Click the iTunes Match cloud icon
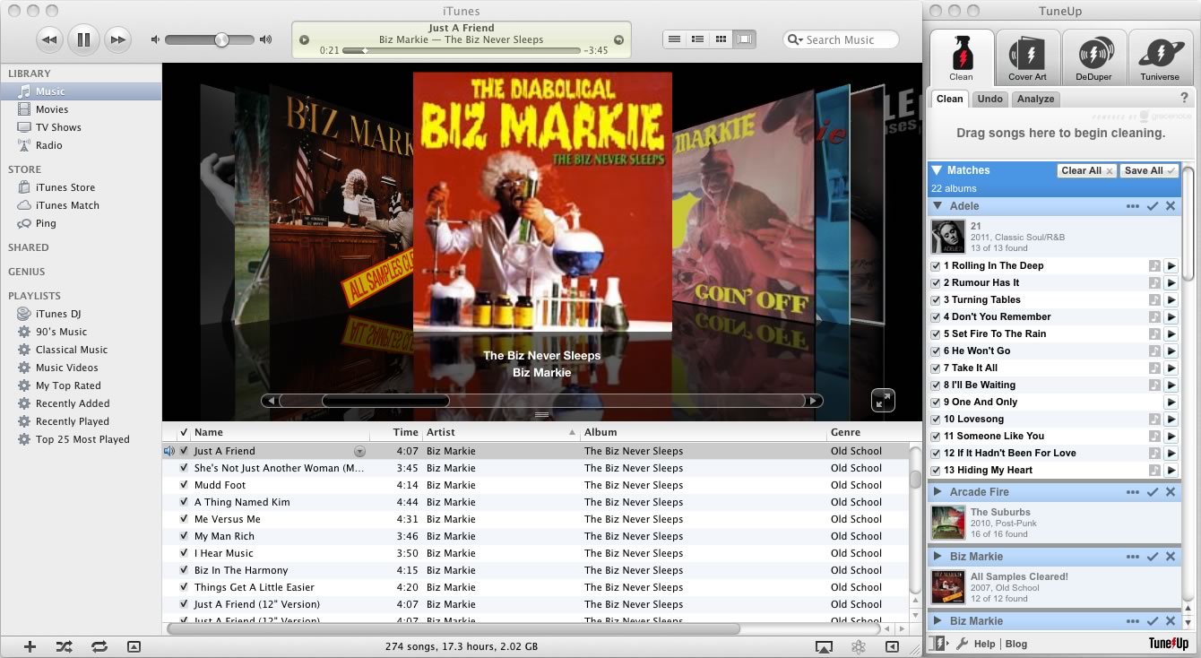 24,205
